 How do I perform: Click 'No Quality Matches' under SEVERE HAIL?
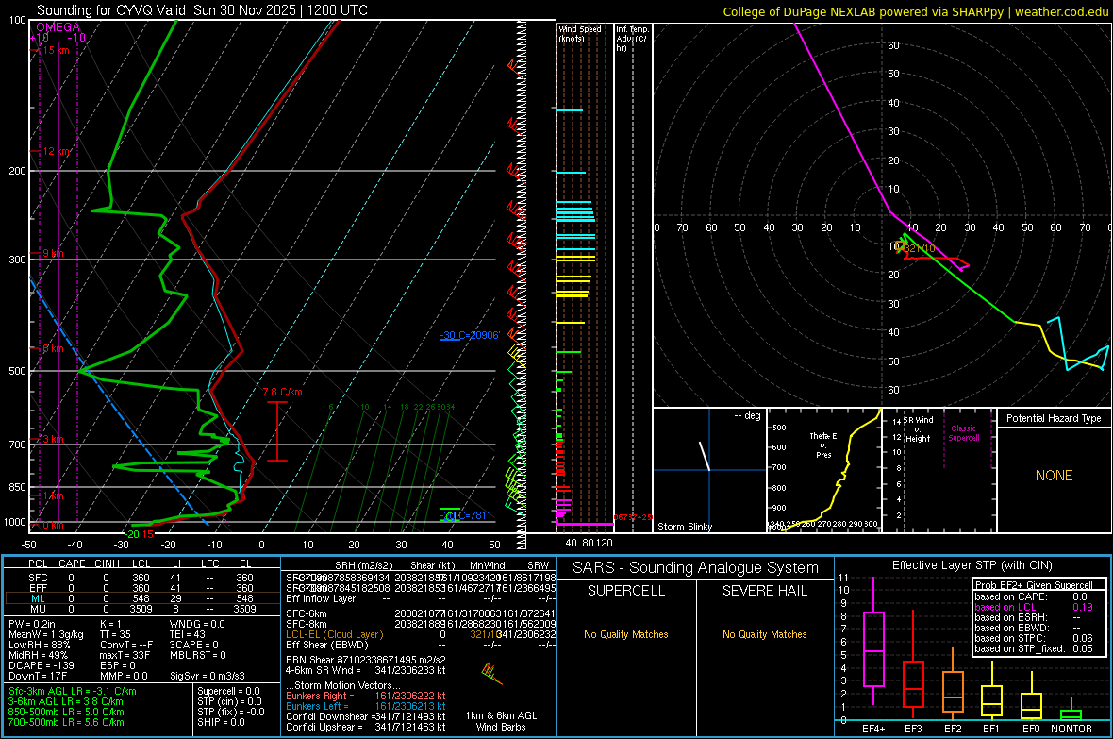click(x=764, y=634)
